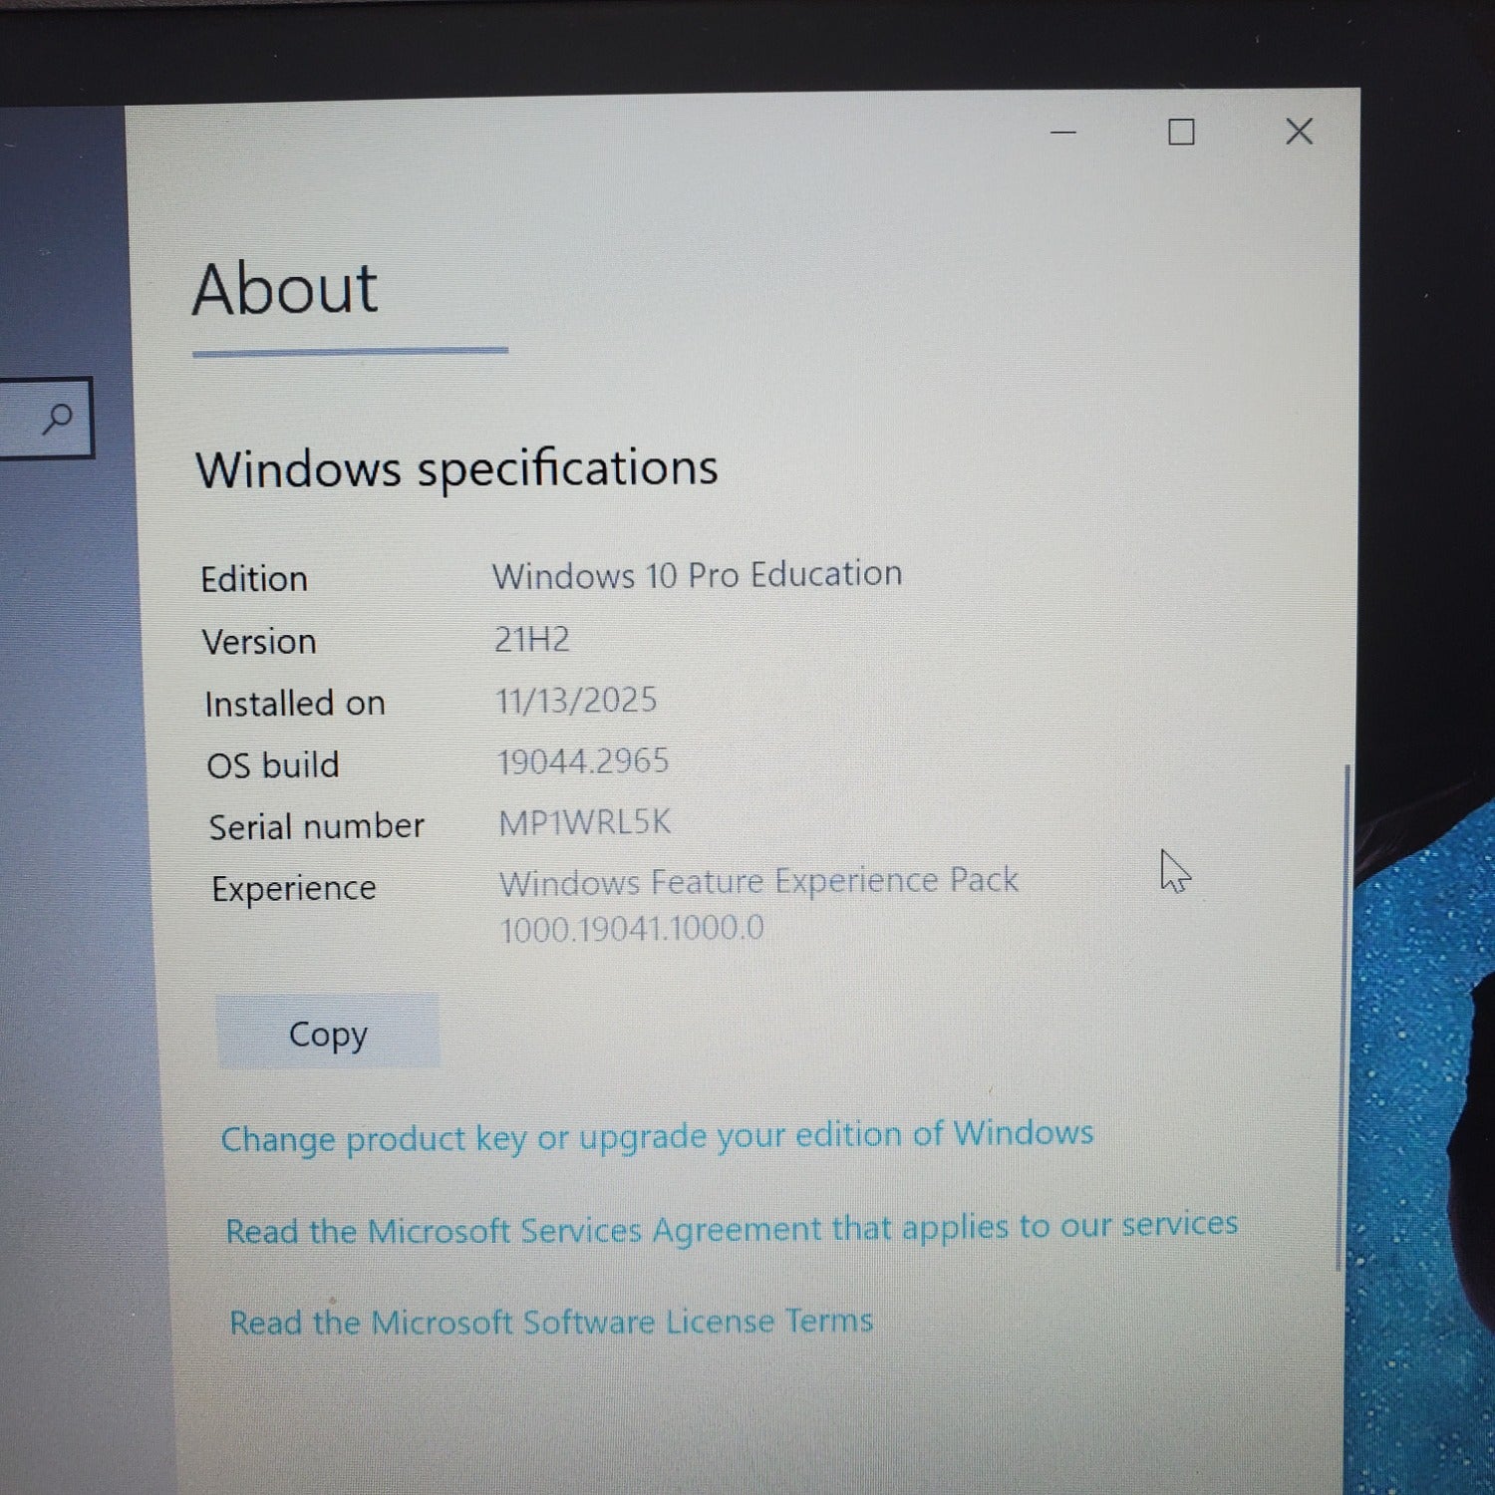Click the Windows specifications section heading
Viewport: 1495px width, 1495px height.
pos(456,468)
